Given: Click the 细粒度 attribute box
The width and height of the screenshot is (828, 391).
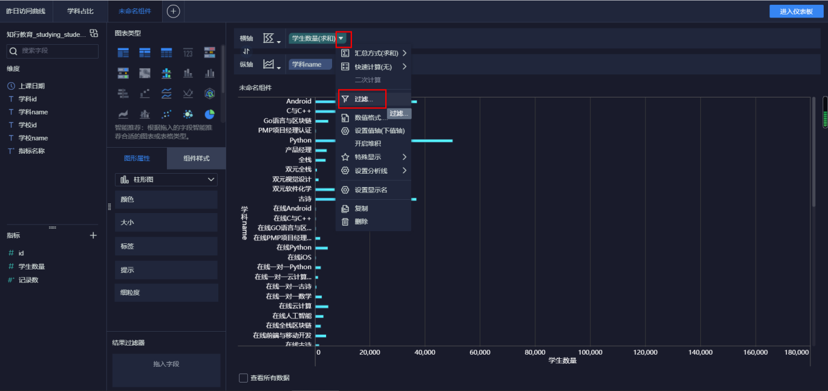Looking at the screenshot, I should click(x=166, y=293).
